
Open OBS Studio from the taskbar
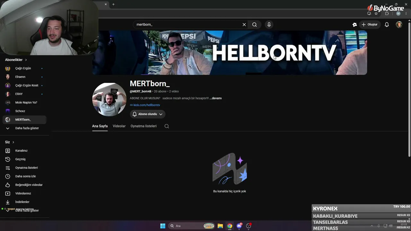click(249, 226)
